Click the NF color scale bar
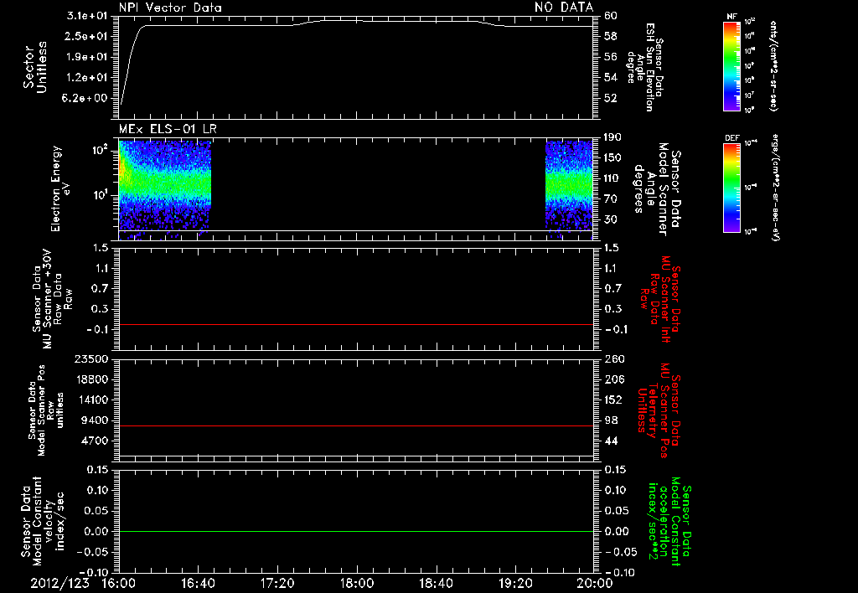This screenshot has height=593, width=858. (x=731, y=66)
